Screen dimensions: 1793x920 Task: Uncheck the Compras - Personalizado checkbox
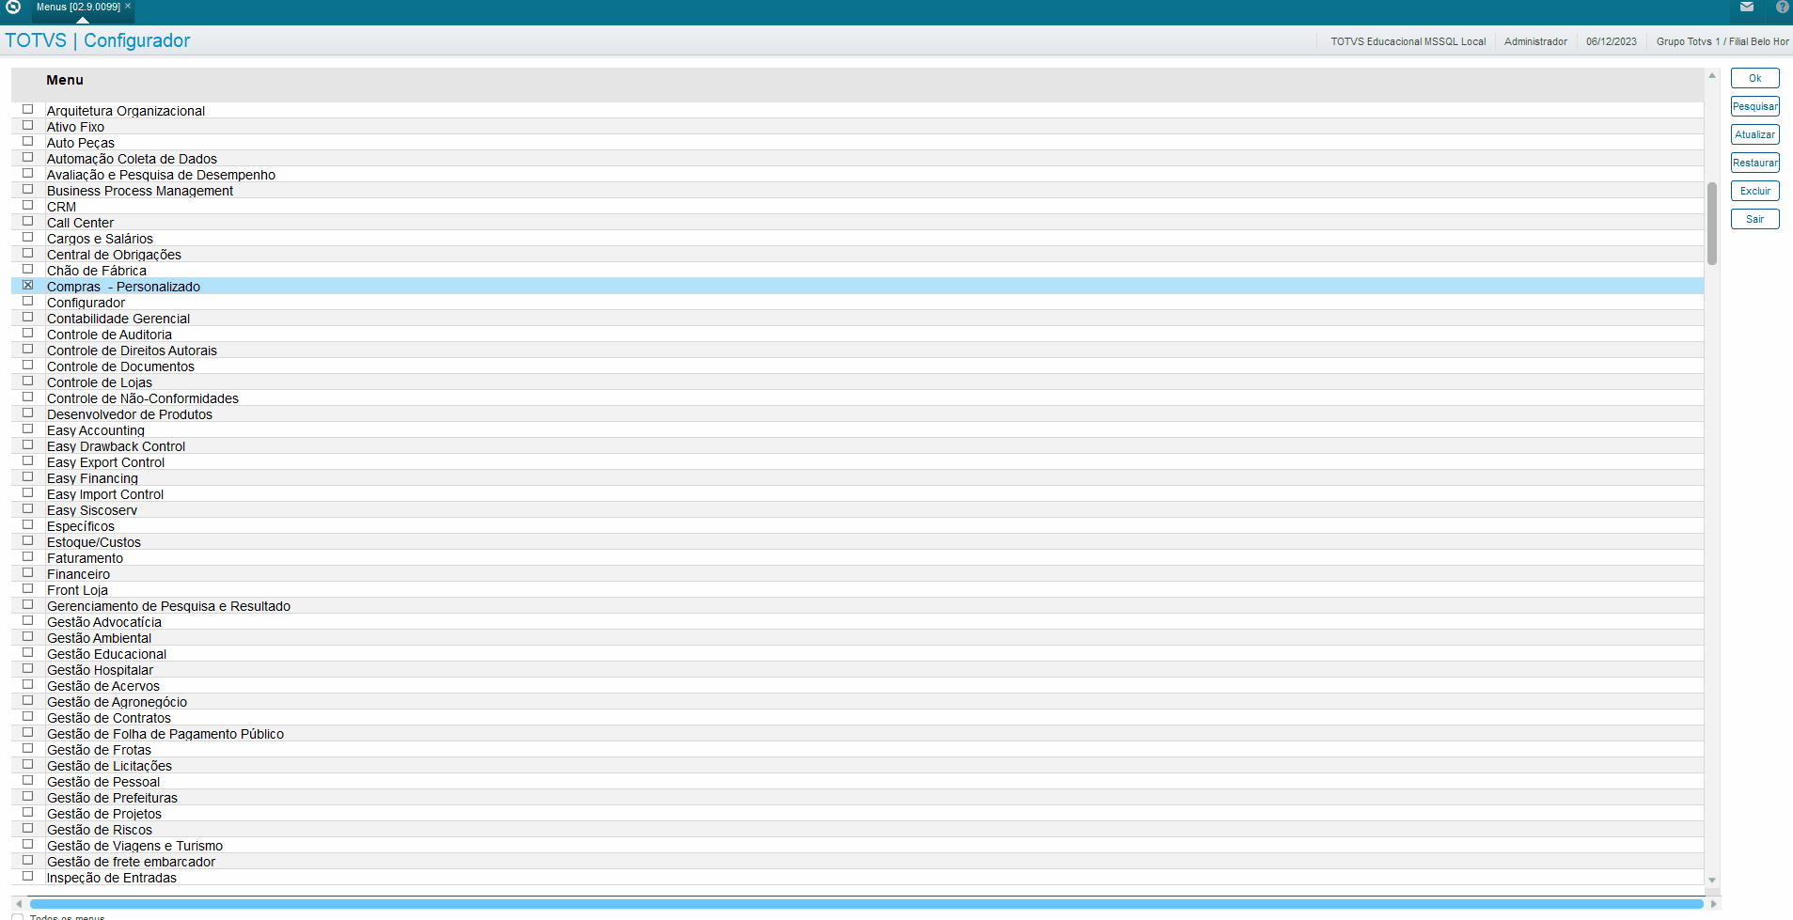(28, 285)
